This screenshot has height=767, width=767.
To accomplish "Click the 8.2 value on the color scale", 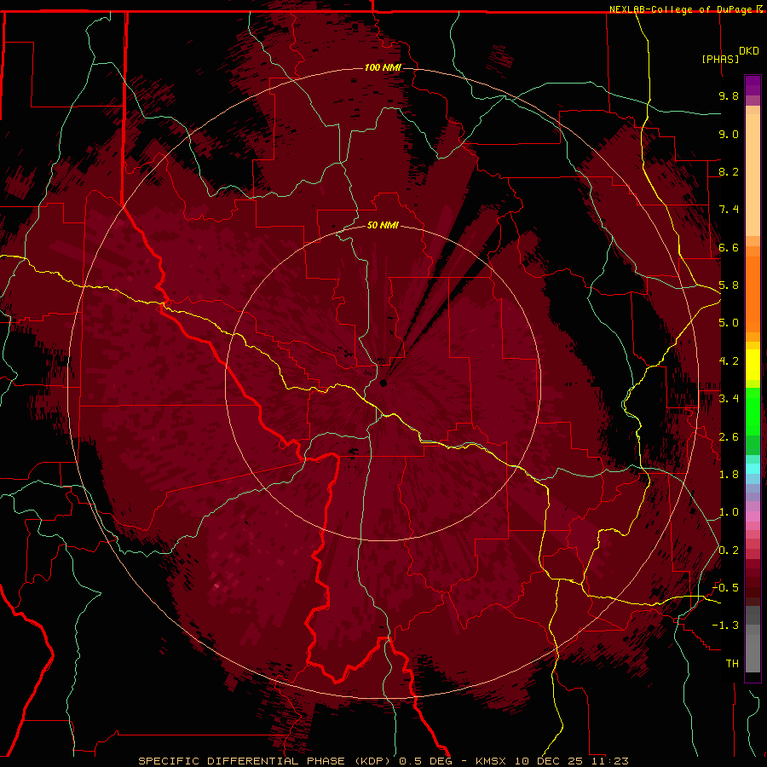I will tap(729, 171).
